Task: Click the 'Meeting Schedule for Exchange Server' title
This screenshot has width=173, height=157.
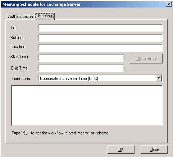Action: (x=42, y=4)
